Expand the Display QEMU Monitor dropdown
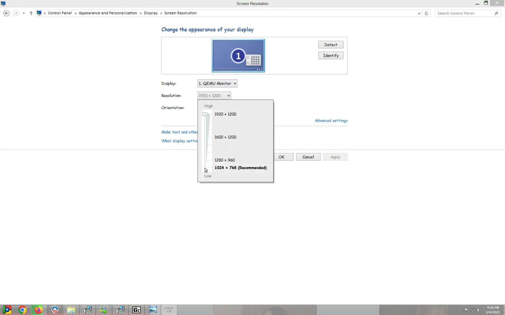The width and height of the screenshot is (505, 315). point(217,83)
